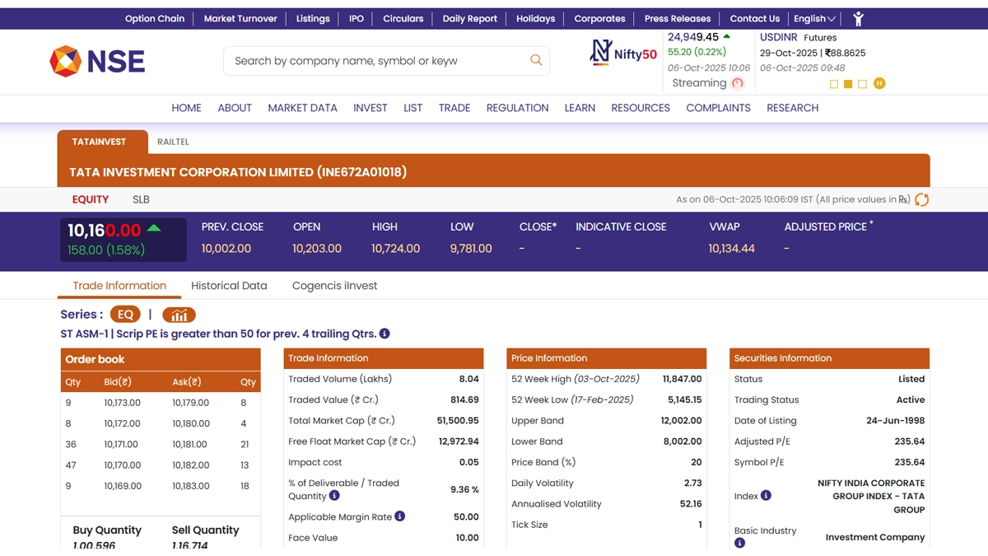Image resolution: width=988 pixels, height=556 pixels.
Task: Select the third ticker carousel indicator square
Action: pyautogui.click(x=862, y=84)
